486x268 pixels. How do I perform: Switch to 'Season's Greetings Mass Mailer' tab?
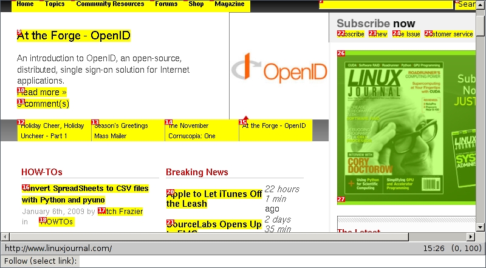pos(127,130)
